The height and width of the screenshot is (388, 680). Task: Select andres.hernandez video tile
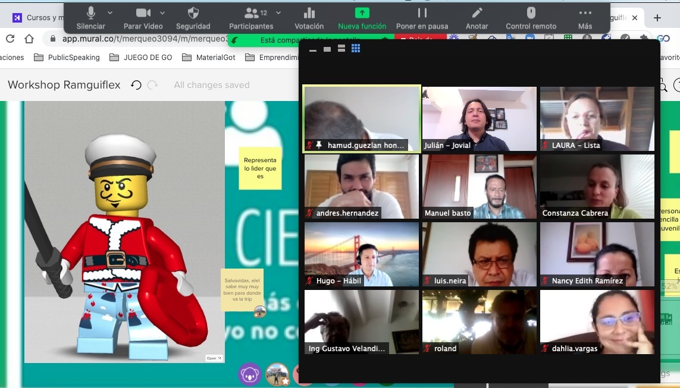coord(362,187)
